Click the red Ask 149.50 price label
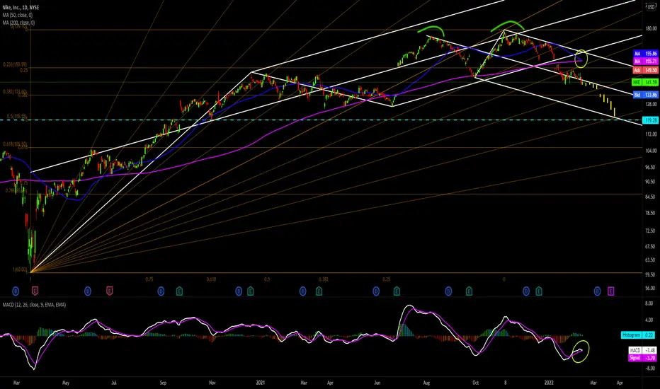Image resolution: width=660 pixels, height=389 pixels. pyautogui.click(x=645, y=70)
